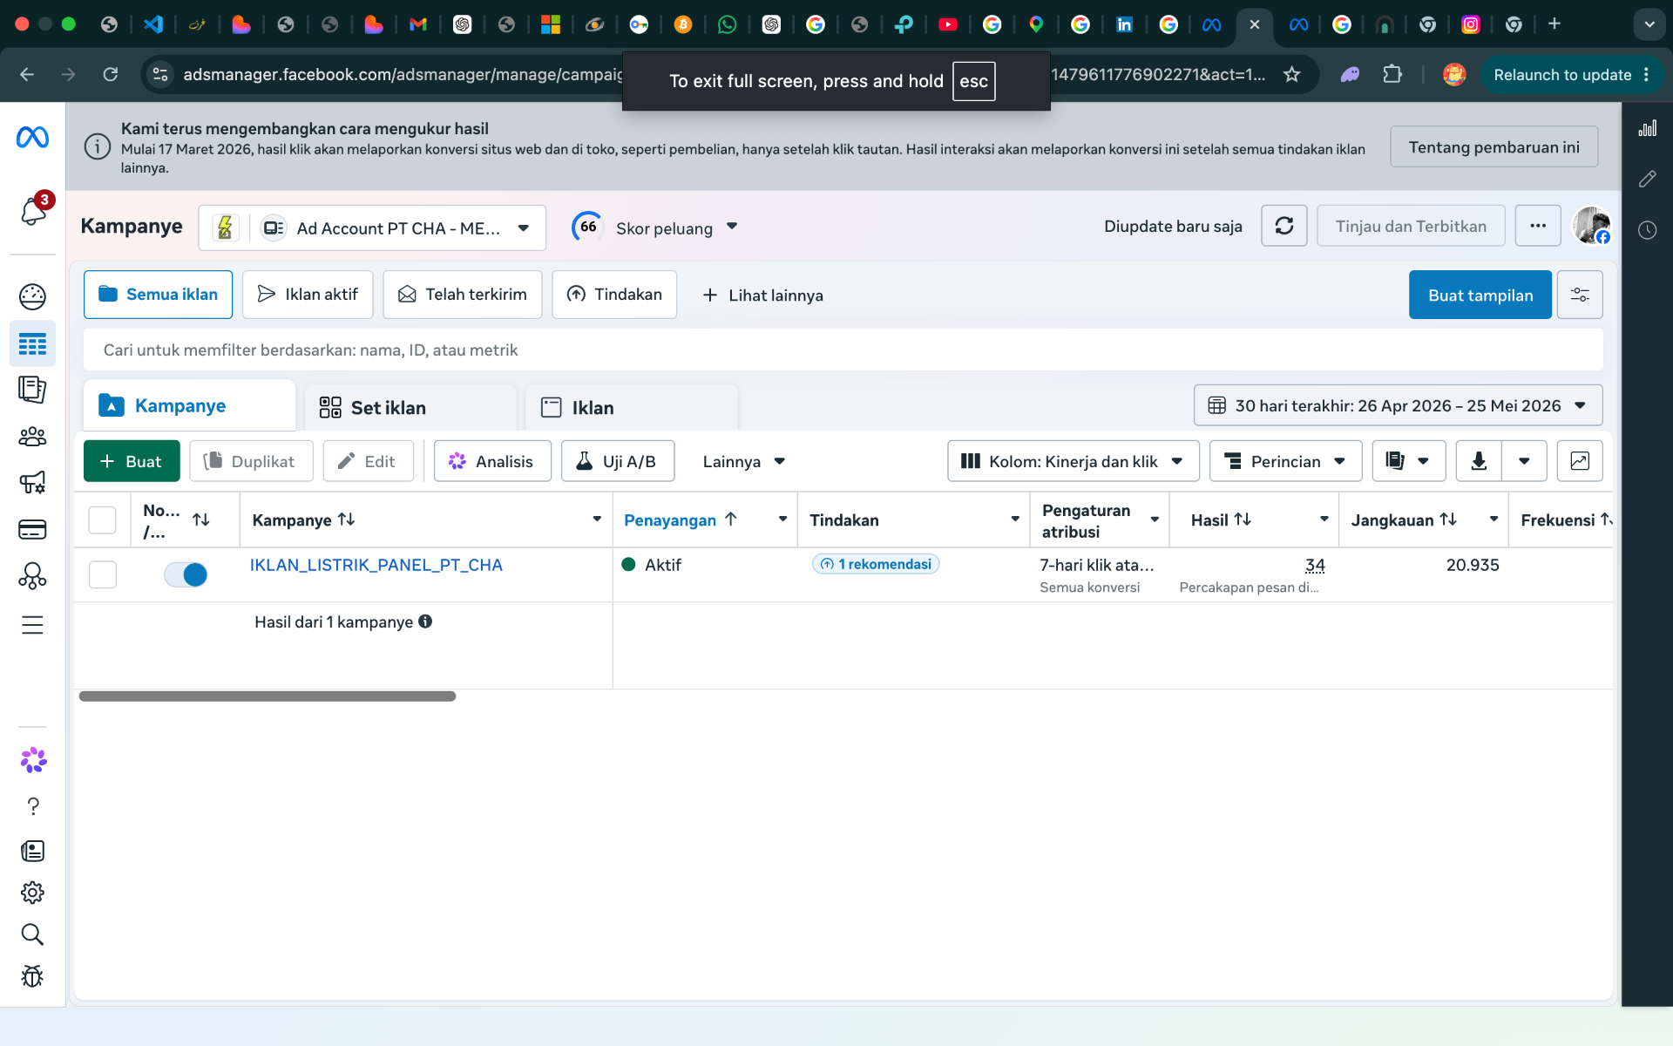Screen dimensions: 1673x1046
Task: Switch to the Iklan tab
Action: (631, 408)
